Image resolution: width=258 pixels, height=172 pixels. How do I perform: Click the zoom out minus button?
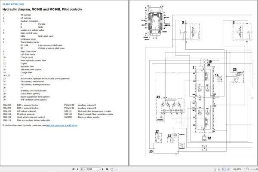click(x=247, y=169)
